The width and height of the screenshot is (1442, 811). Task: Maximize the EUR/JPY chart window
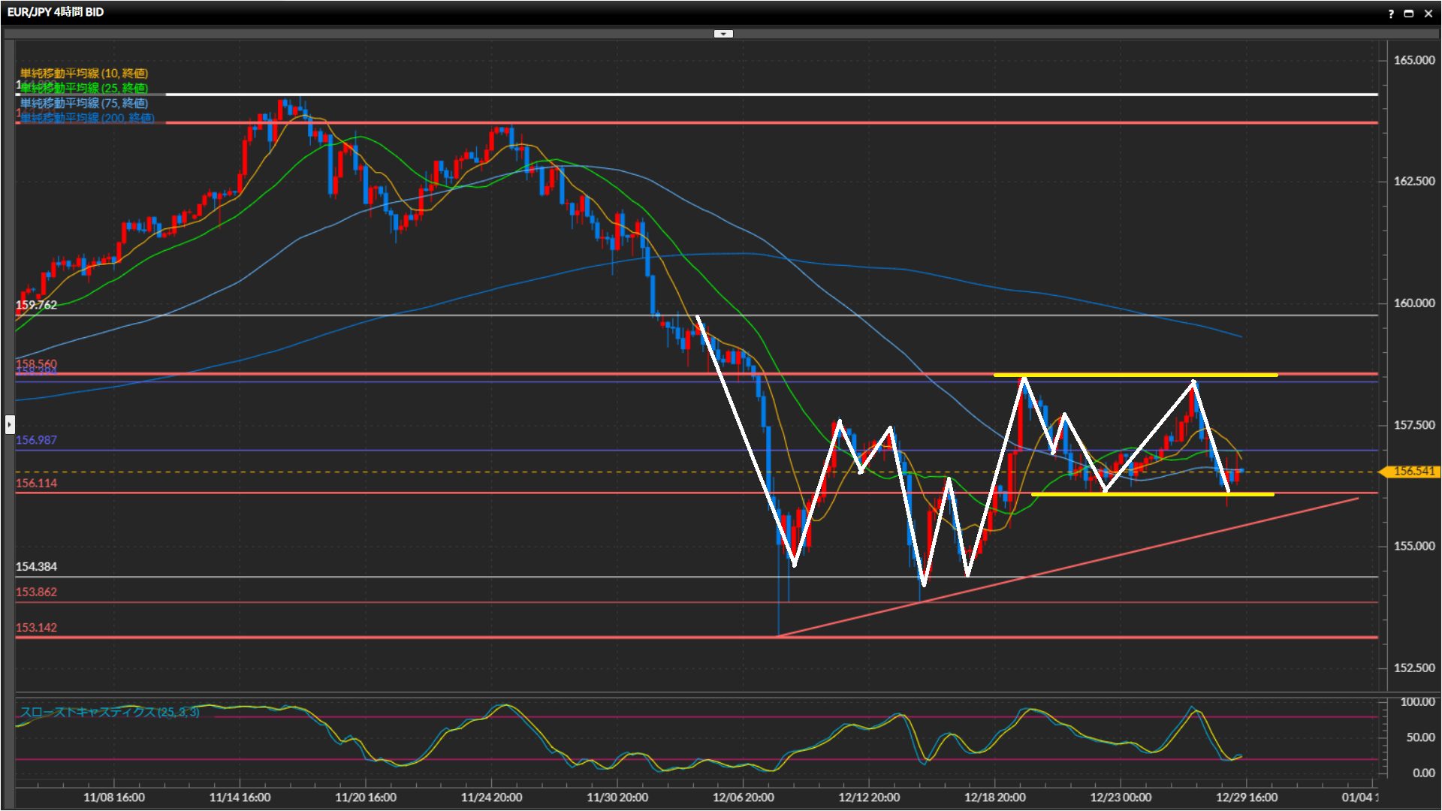[1409, 14]
